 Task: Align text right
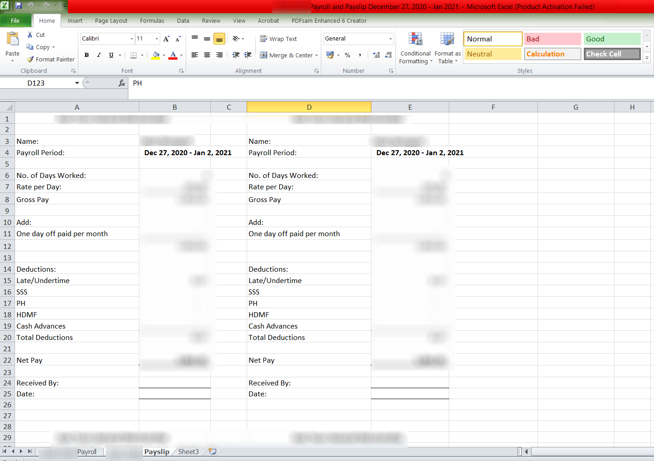pos(219,55)
